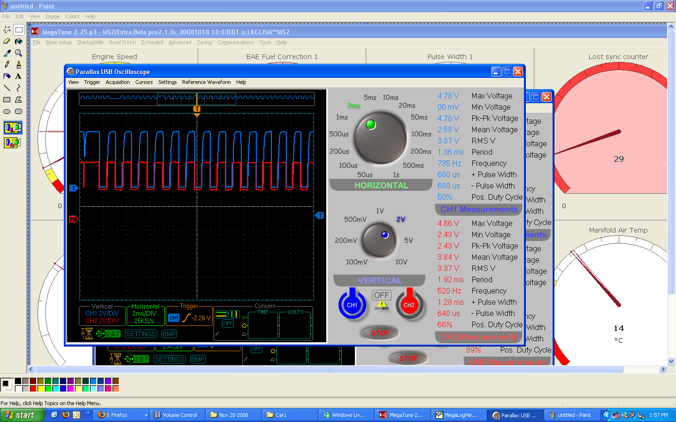
Task: Toggle the 20V MAX OFF switch
Action: pos(381,295)
